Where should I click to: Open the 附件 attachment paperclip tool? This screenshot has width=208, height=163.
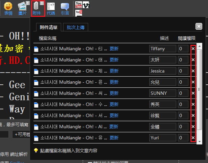pos(38,9)
